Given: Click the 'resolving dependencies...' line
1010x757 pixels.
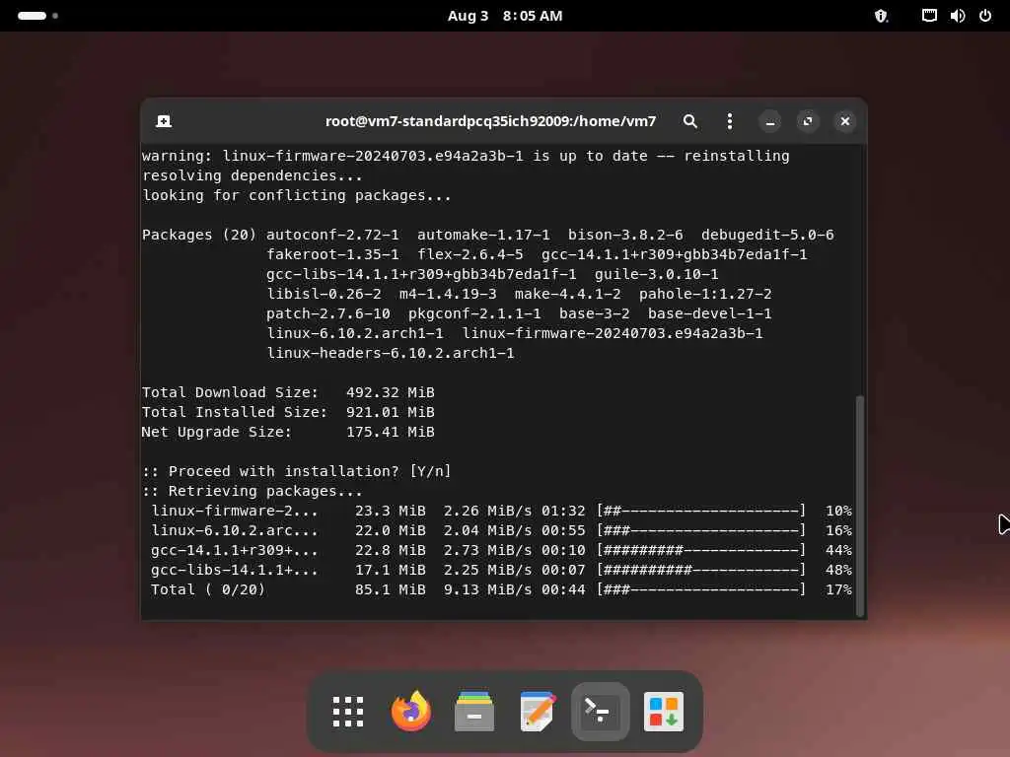Looking at the screenshot, I should point(252,175).
